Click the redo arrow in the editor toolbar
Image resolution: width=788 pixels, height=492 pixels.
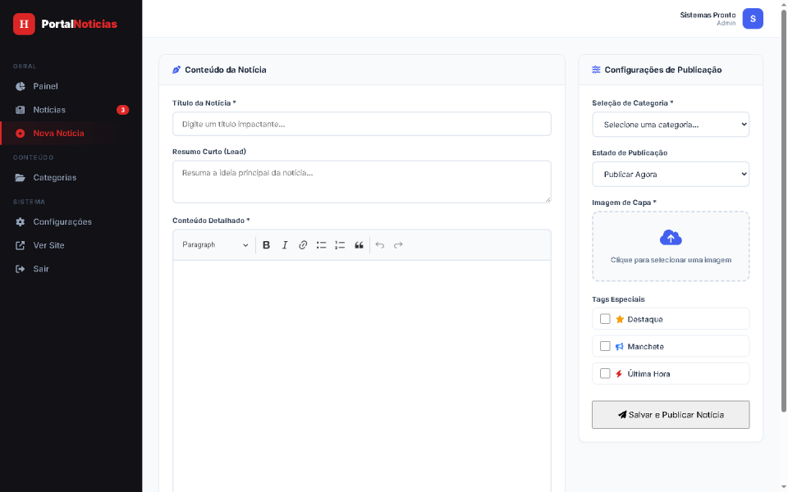(398, 245)
